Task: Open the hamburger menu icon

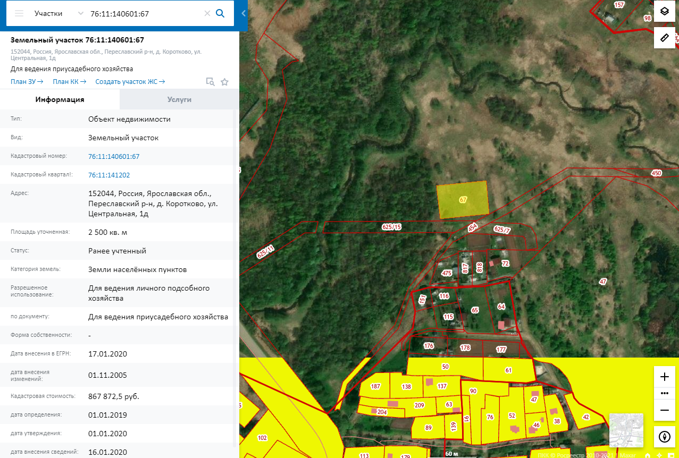Action: click(x=19, y=13)
